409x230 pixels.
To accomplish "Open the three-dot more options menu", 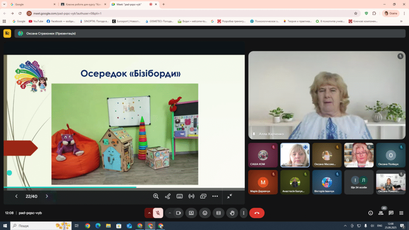I will click(x=244, y=213).
